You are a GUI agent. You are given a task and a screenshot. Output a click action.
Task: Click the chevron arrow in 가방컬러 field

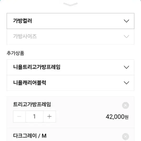pyautogui.click(x=126, y=21)
